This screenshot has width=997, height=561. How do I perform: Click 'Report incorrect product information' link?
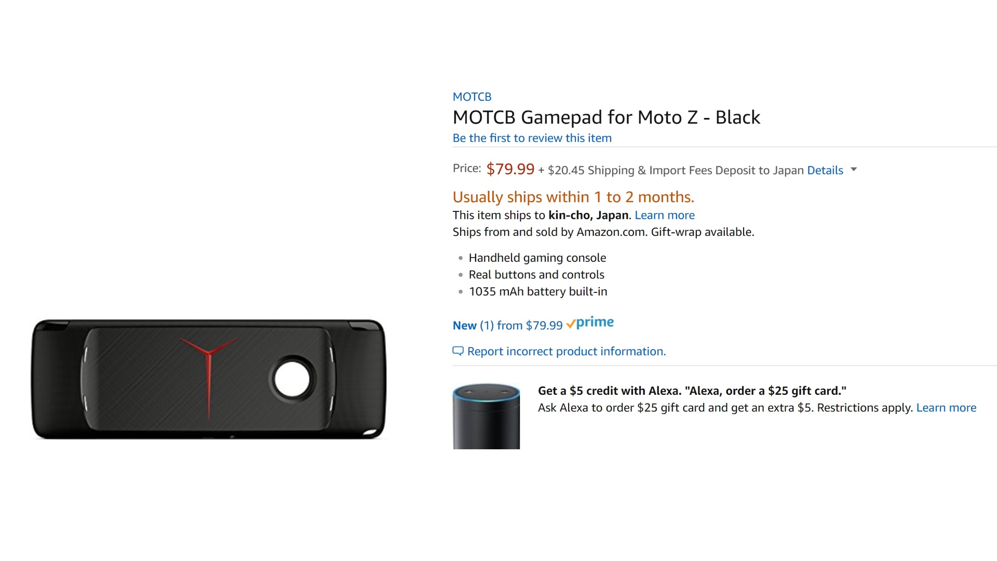tap(566, 352)
